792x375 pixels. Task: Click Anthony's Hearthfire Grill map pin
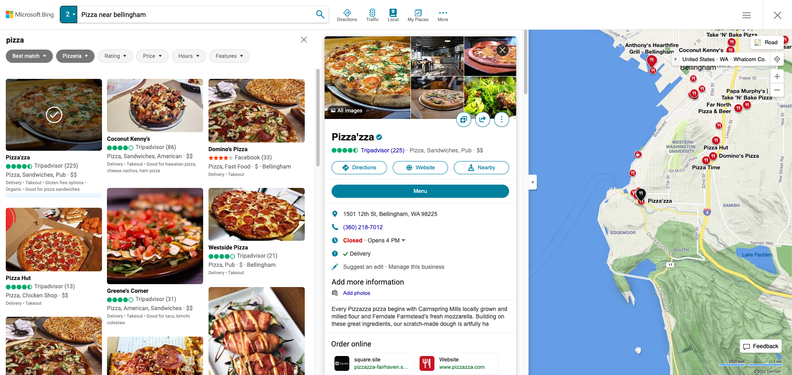[x=652, y=61]
